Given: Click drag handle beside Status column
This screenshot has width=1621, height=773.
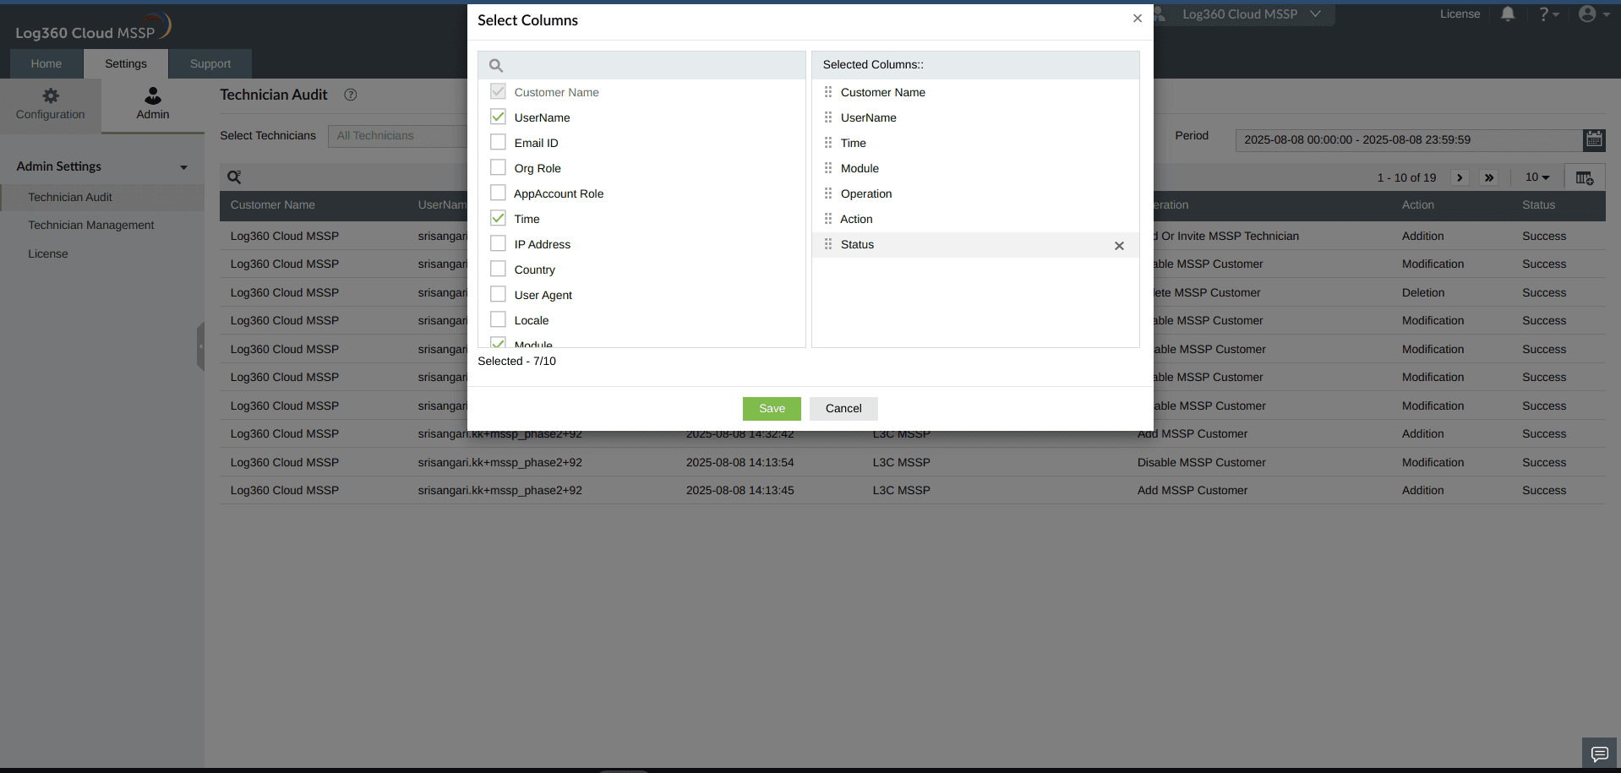Looking at the screenshot, I should (828, 244).
